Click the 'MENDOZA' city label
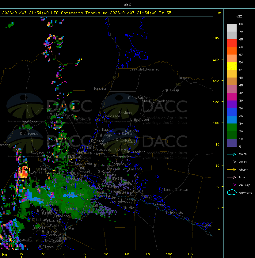The width and height of the screenshot is (255, 258). click(74, 157)
